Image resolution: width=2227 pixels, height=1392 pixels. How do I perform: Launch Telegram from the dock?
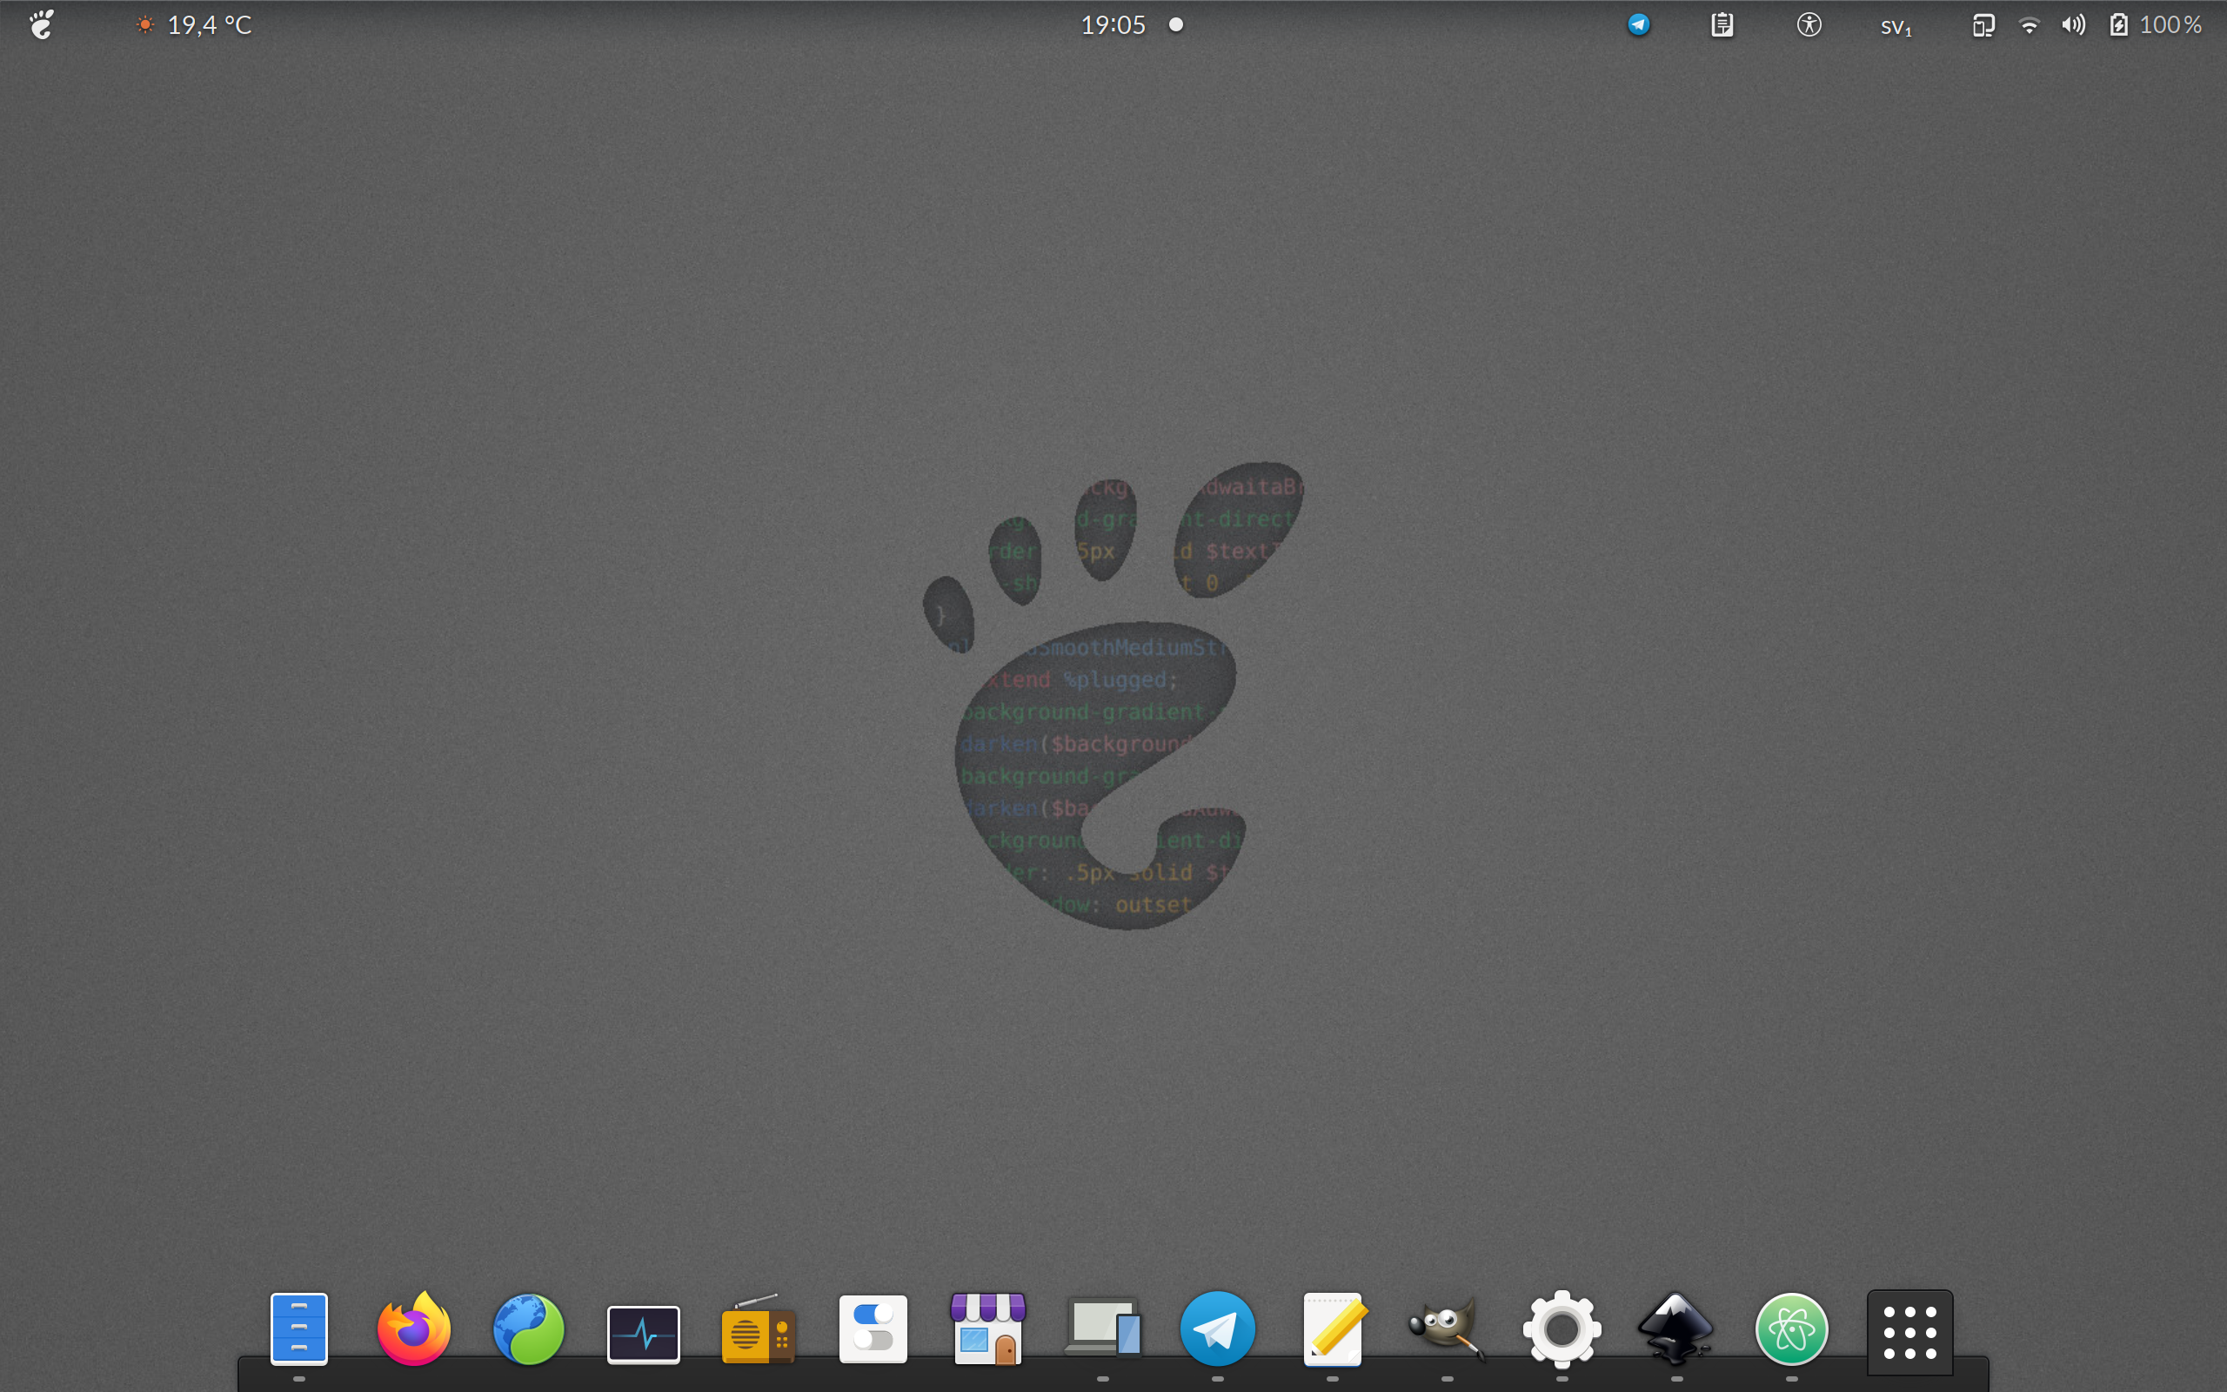(x=1218, y=1328)
